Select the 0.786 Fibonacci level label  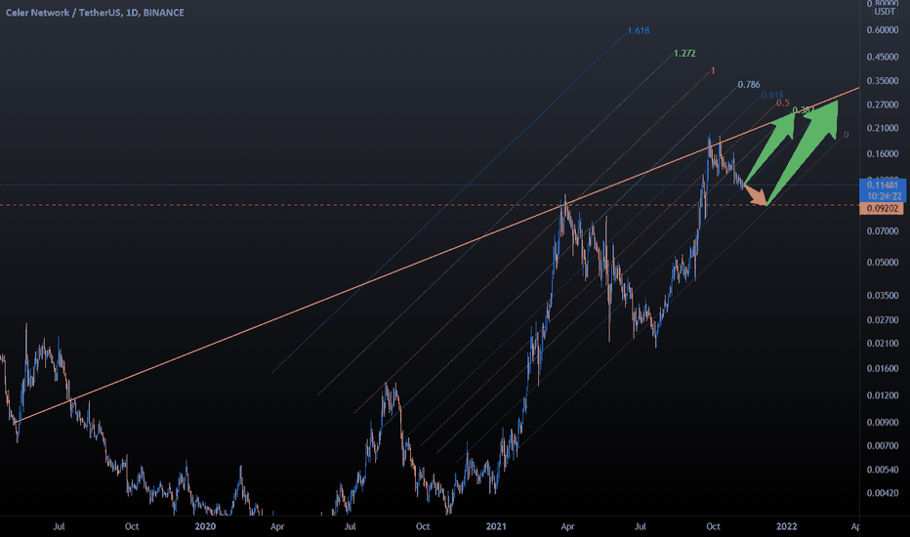(749, 85)
